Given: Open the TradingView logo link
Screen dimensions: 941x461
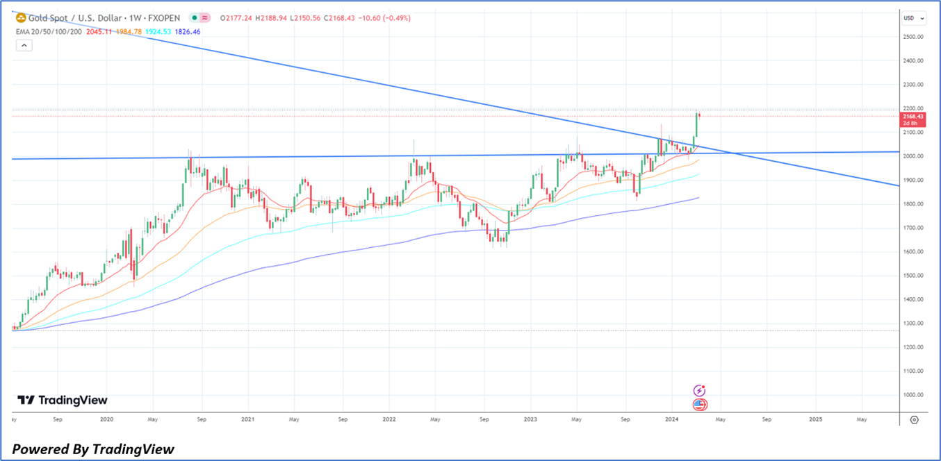Looking at the screenshot, I should click(63, 400).
